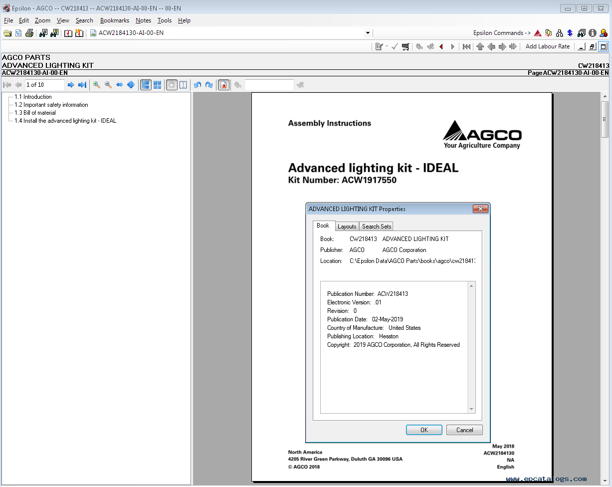Image resolution: width=612 pixels, height=487 pixels.
Task: Open the Help menu
Action: [x=184, y=20]
